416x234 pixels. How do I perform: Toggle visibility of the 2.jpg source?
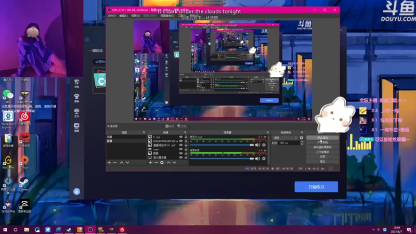(x=181, y=137)
